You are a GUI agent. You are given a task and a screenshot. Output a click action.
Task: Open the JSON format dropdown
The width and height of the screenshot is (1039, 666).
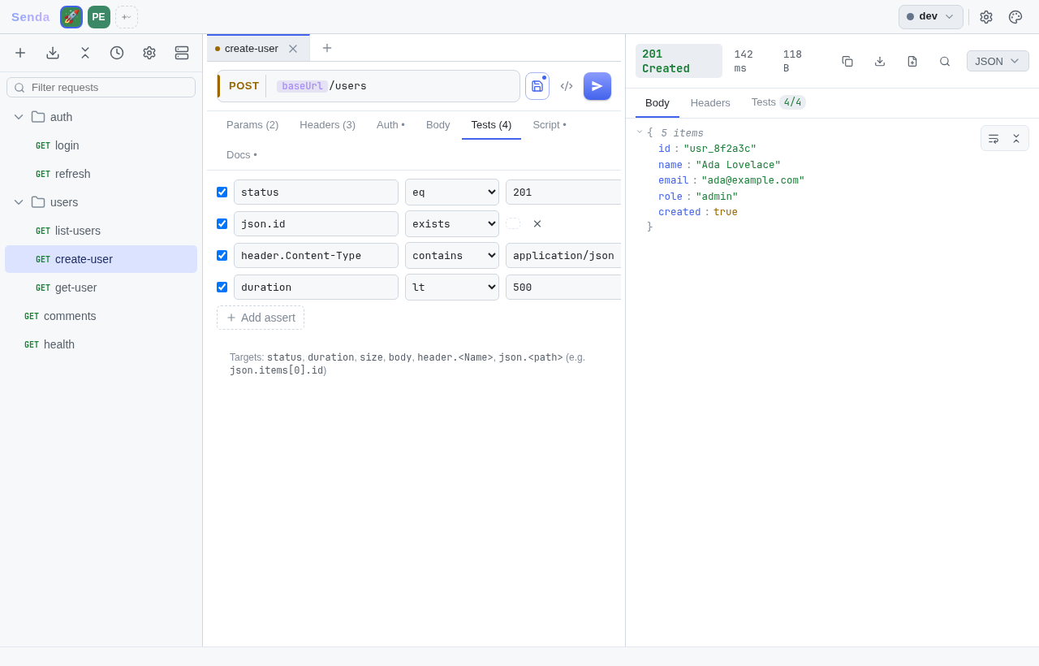point(998,61)
